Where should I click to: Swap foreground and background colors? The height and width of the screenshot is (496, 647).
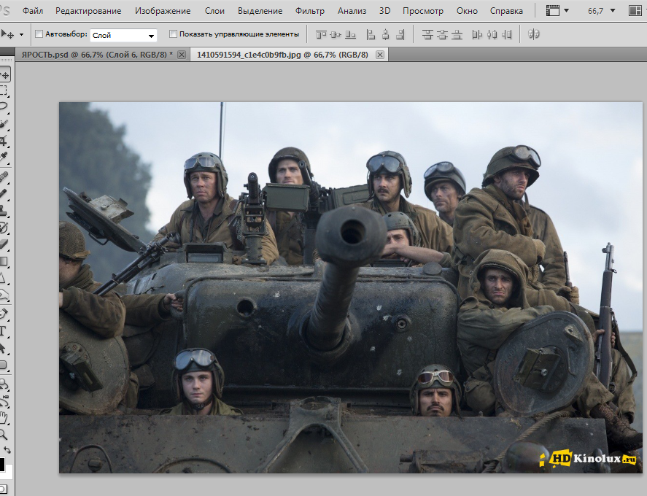tap(7, 449)
